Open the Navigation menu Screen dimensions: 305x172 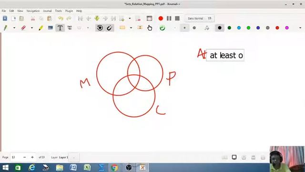click(33, 11)
